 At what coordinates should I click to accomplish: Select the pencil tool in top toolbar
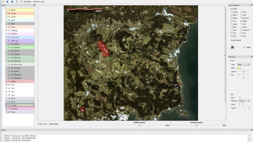pos(21,2)
